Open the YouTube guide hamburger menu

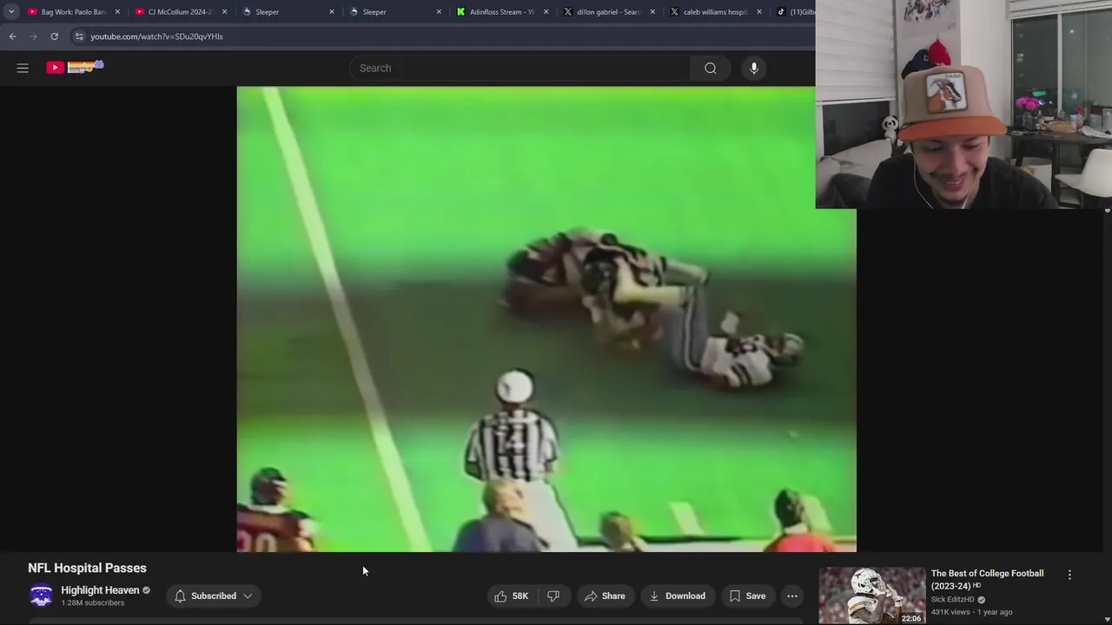click(23, 68)
